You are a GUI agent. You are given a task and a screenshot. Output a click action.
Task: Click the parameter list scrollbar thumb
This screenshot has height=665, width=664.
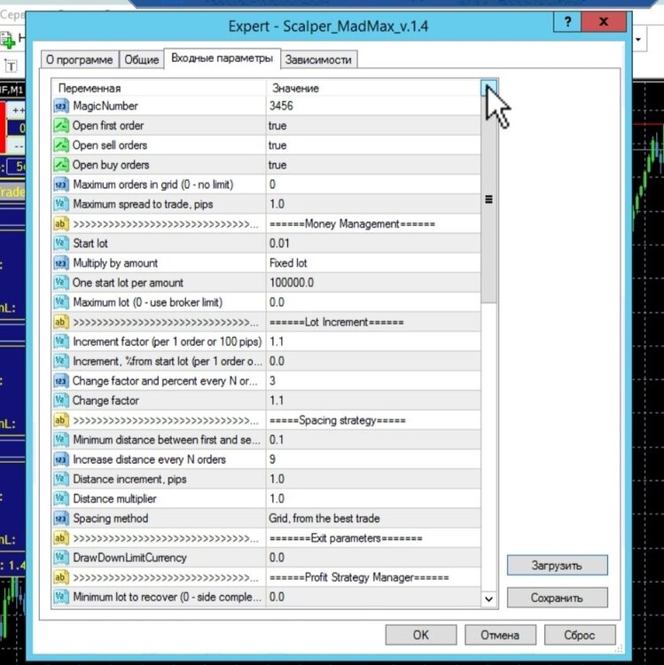coord(488,199)
